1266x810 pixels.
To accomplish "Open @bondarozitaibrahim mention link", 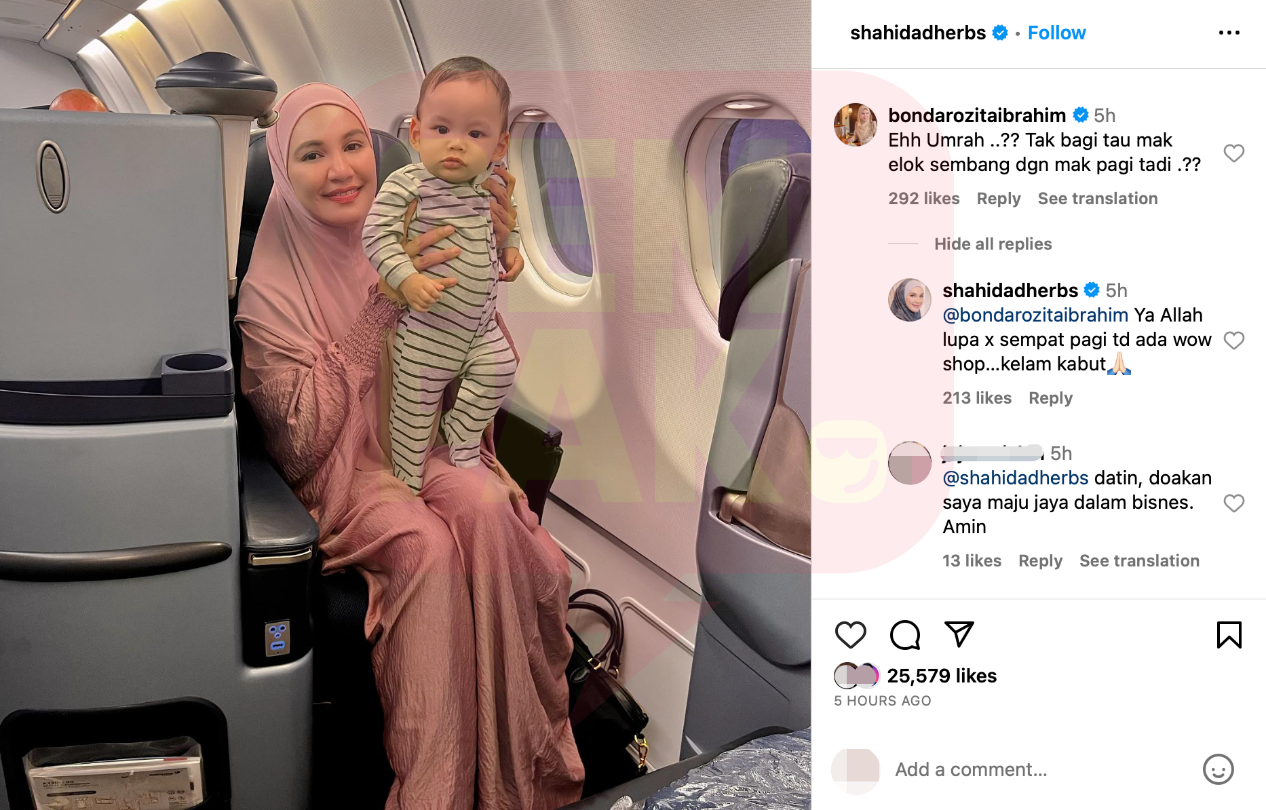I will tap(1035, 315).
